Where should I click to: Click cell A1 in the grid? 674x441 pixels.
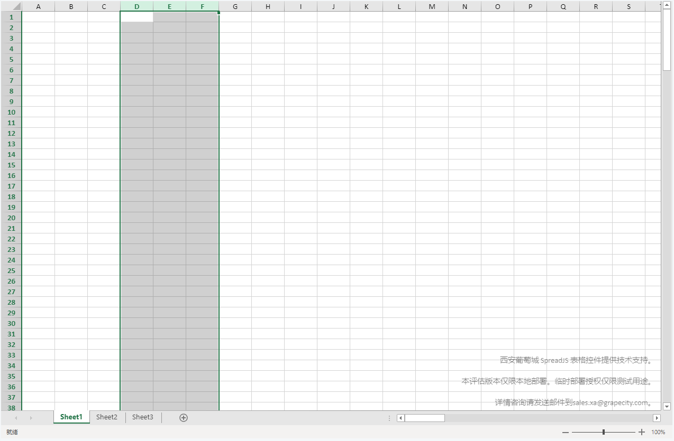click(38, 17)
